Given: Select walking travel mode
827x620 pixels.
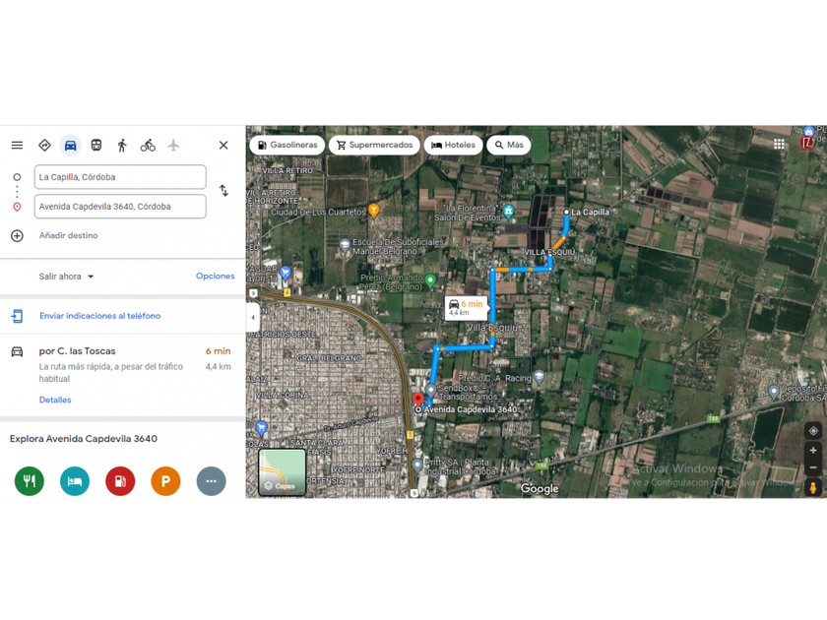Looking at the screenshot, I should tap(122, 145).
